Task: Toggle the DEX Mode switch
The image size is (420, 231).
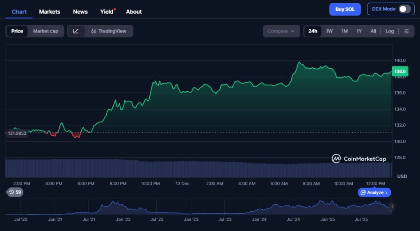Action: coord(404,9)
